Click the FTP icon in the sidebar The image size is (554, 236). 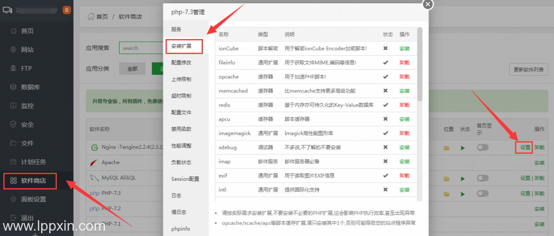pyautogui.click(x=14, y=68)
